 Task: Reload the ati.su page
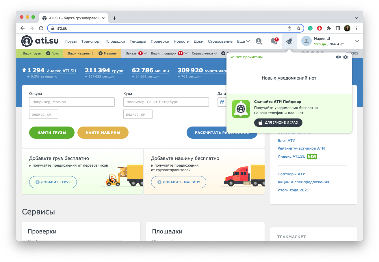[x=41, y=28]
